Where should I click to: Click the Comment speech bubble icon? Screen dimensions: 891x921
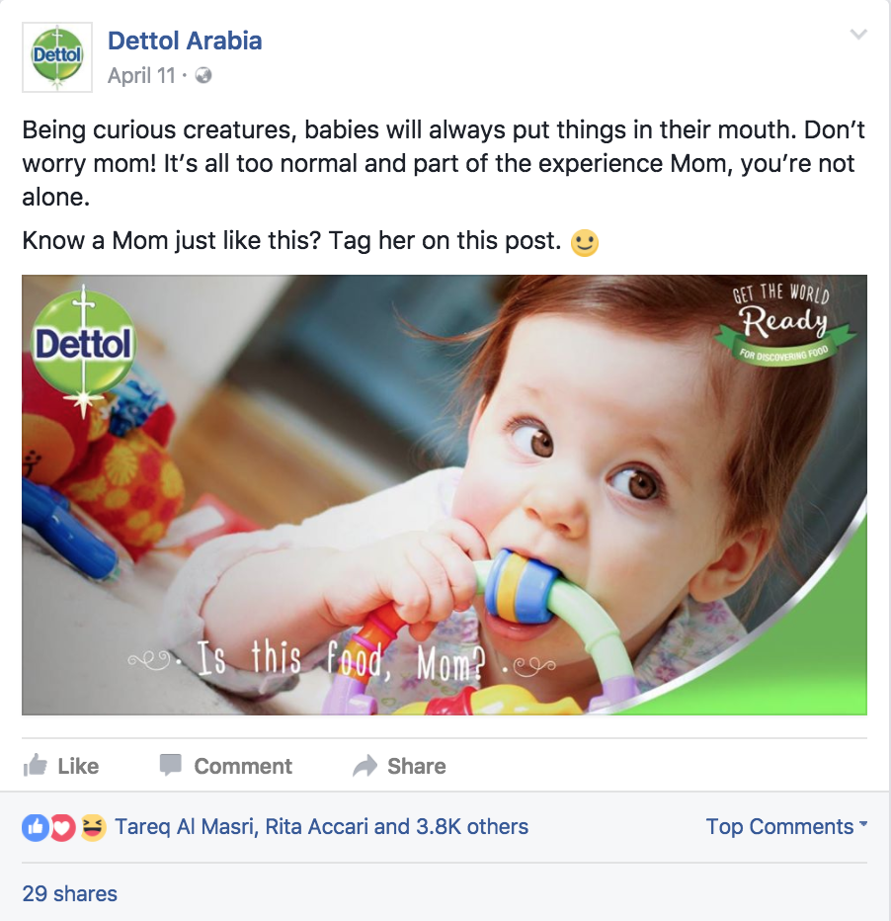pyautogui.click(x=171, y=765)
